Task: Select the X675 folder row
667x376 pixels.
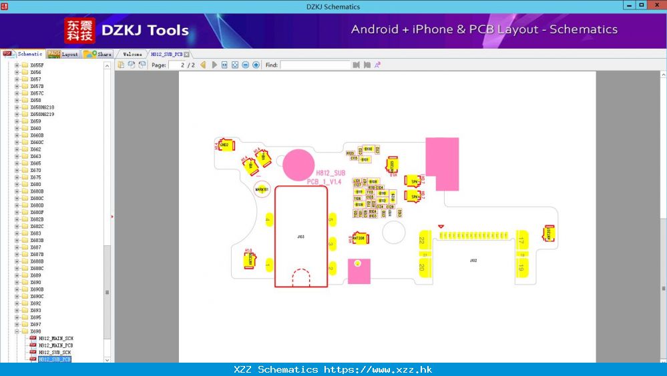Action: [36, 177]
